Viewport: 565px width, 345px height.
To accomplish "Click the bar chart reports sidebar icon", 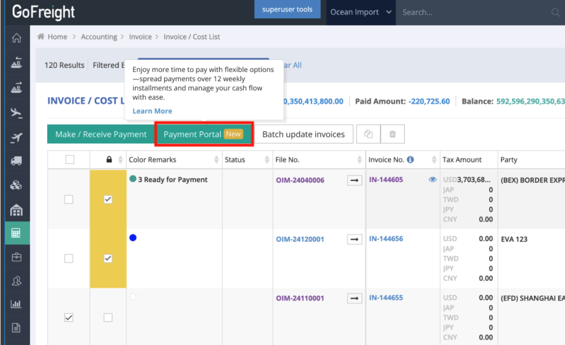I will click(x=16, y=304).
